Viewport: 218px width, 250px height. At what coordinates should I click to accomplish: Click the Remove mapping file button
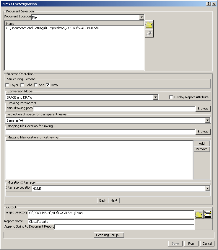coord(202,149)
